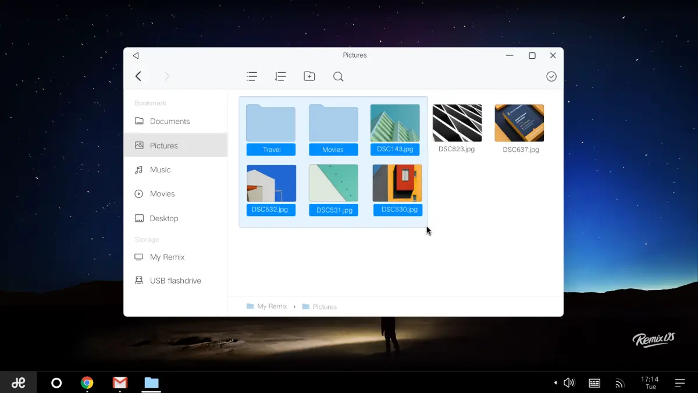Launch Gmail from the taskbar
The width and height of the screenshot is (698, 393).
pyautogui.click(x=120, y=383)
